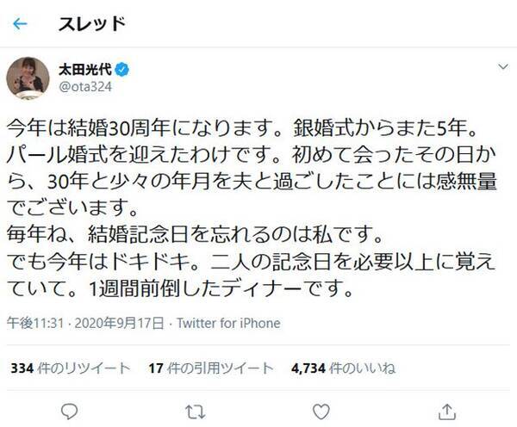View the 4,734 件のいいね list
The image size is (517, 427).
[343, 368]
